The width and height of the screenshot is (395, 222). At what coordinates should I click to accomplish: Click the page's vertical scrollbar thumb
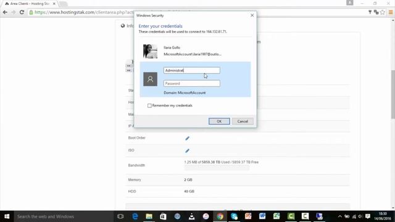click(x=393, y=94)
